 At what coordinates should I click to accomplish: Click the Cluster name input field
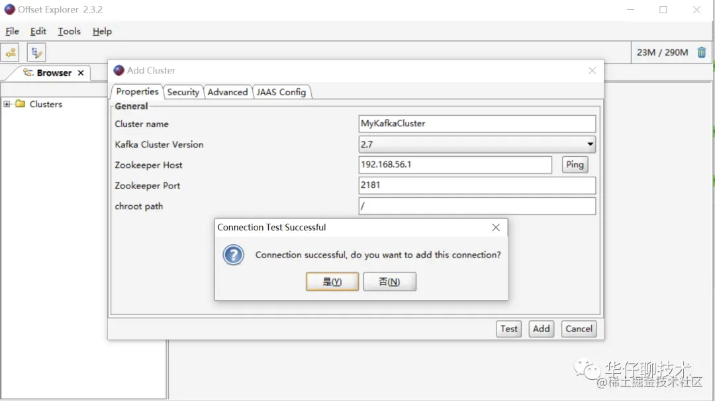[x=477, y=124]
